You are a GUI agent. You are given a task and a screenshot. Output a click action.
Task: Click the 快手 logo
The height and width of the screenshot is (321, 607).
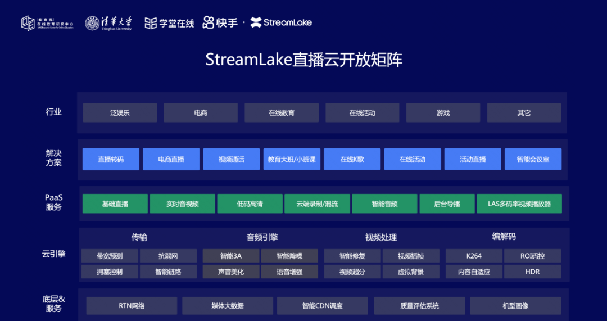pos(220,22)
